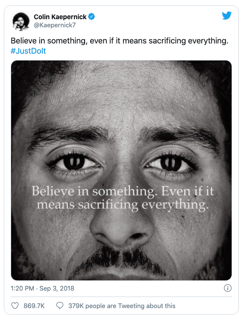Open the tweet info icon
This screenshot has height=320, width=244.
tap(228, 288)
